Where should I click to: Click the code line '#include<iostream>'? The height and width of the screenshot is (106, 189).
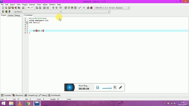click(x=38, y=18)
